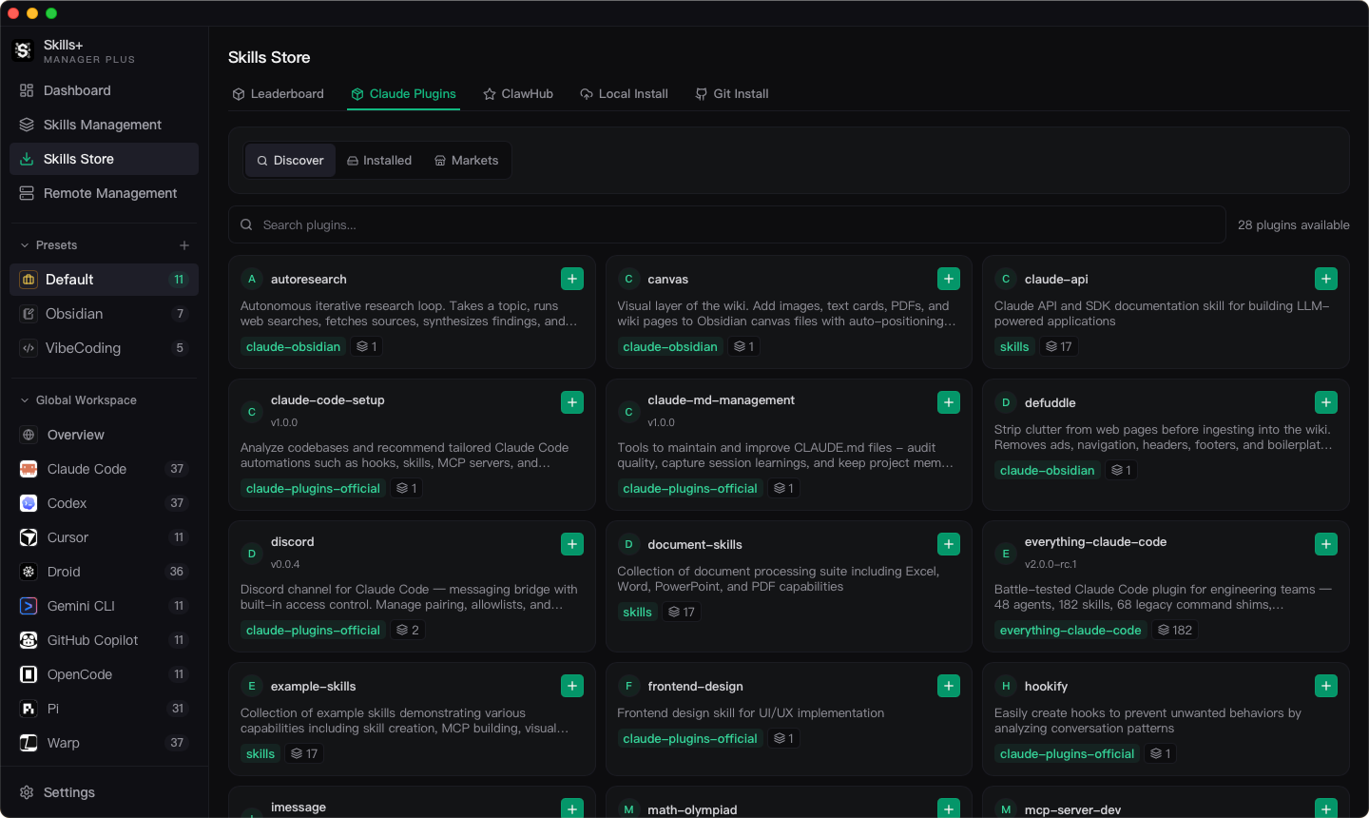Install the everything-claude-code plugin
The image size is (1369, 818).
pos(1326,544)
